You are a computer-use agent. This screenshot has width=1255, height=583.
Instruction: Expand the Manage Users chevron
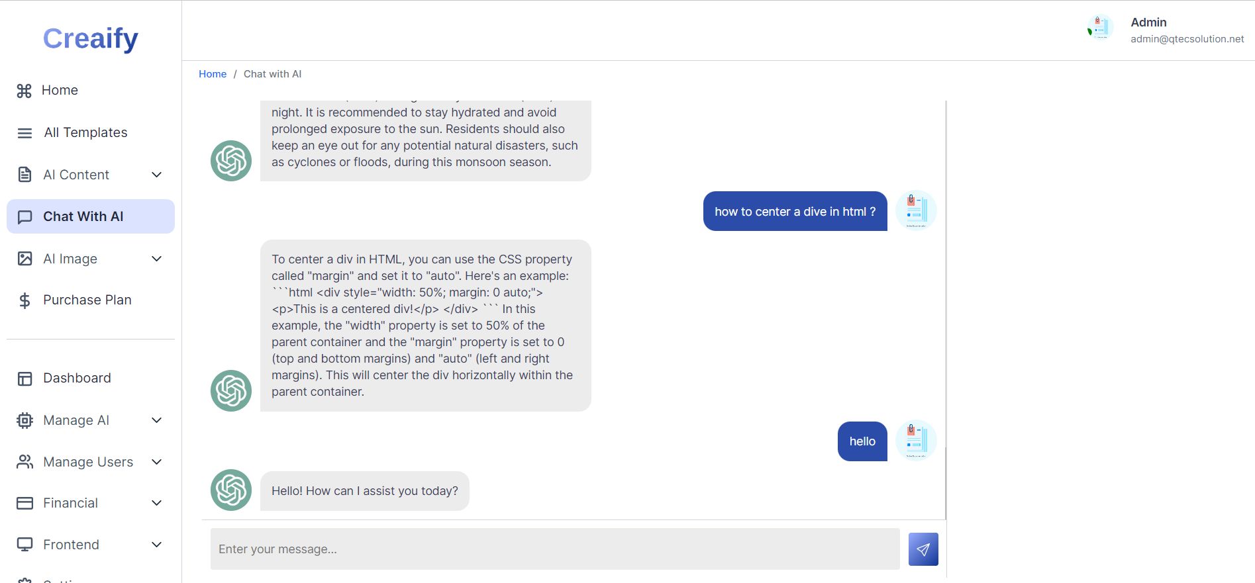(157, 462)
